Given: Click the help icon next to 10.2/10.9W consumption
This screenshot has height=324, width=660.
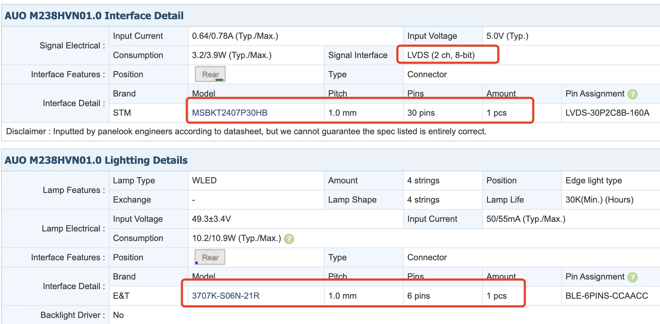Looking at the screenshot, I should [x=289, y=239].
